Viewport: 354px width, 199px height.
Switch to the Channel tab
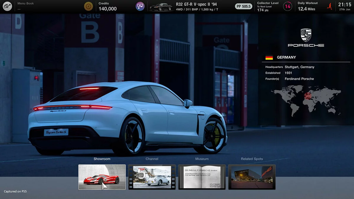pos(152,159)
